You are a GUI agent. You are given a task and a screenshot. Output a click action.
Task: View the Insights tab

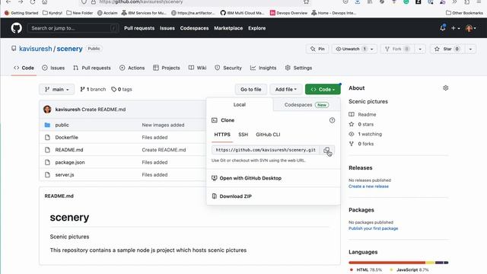pos(263,68)
